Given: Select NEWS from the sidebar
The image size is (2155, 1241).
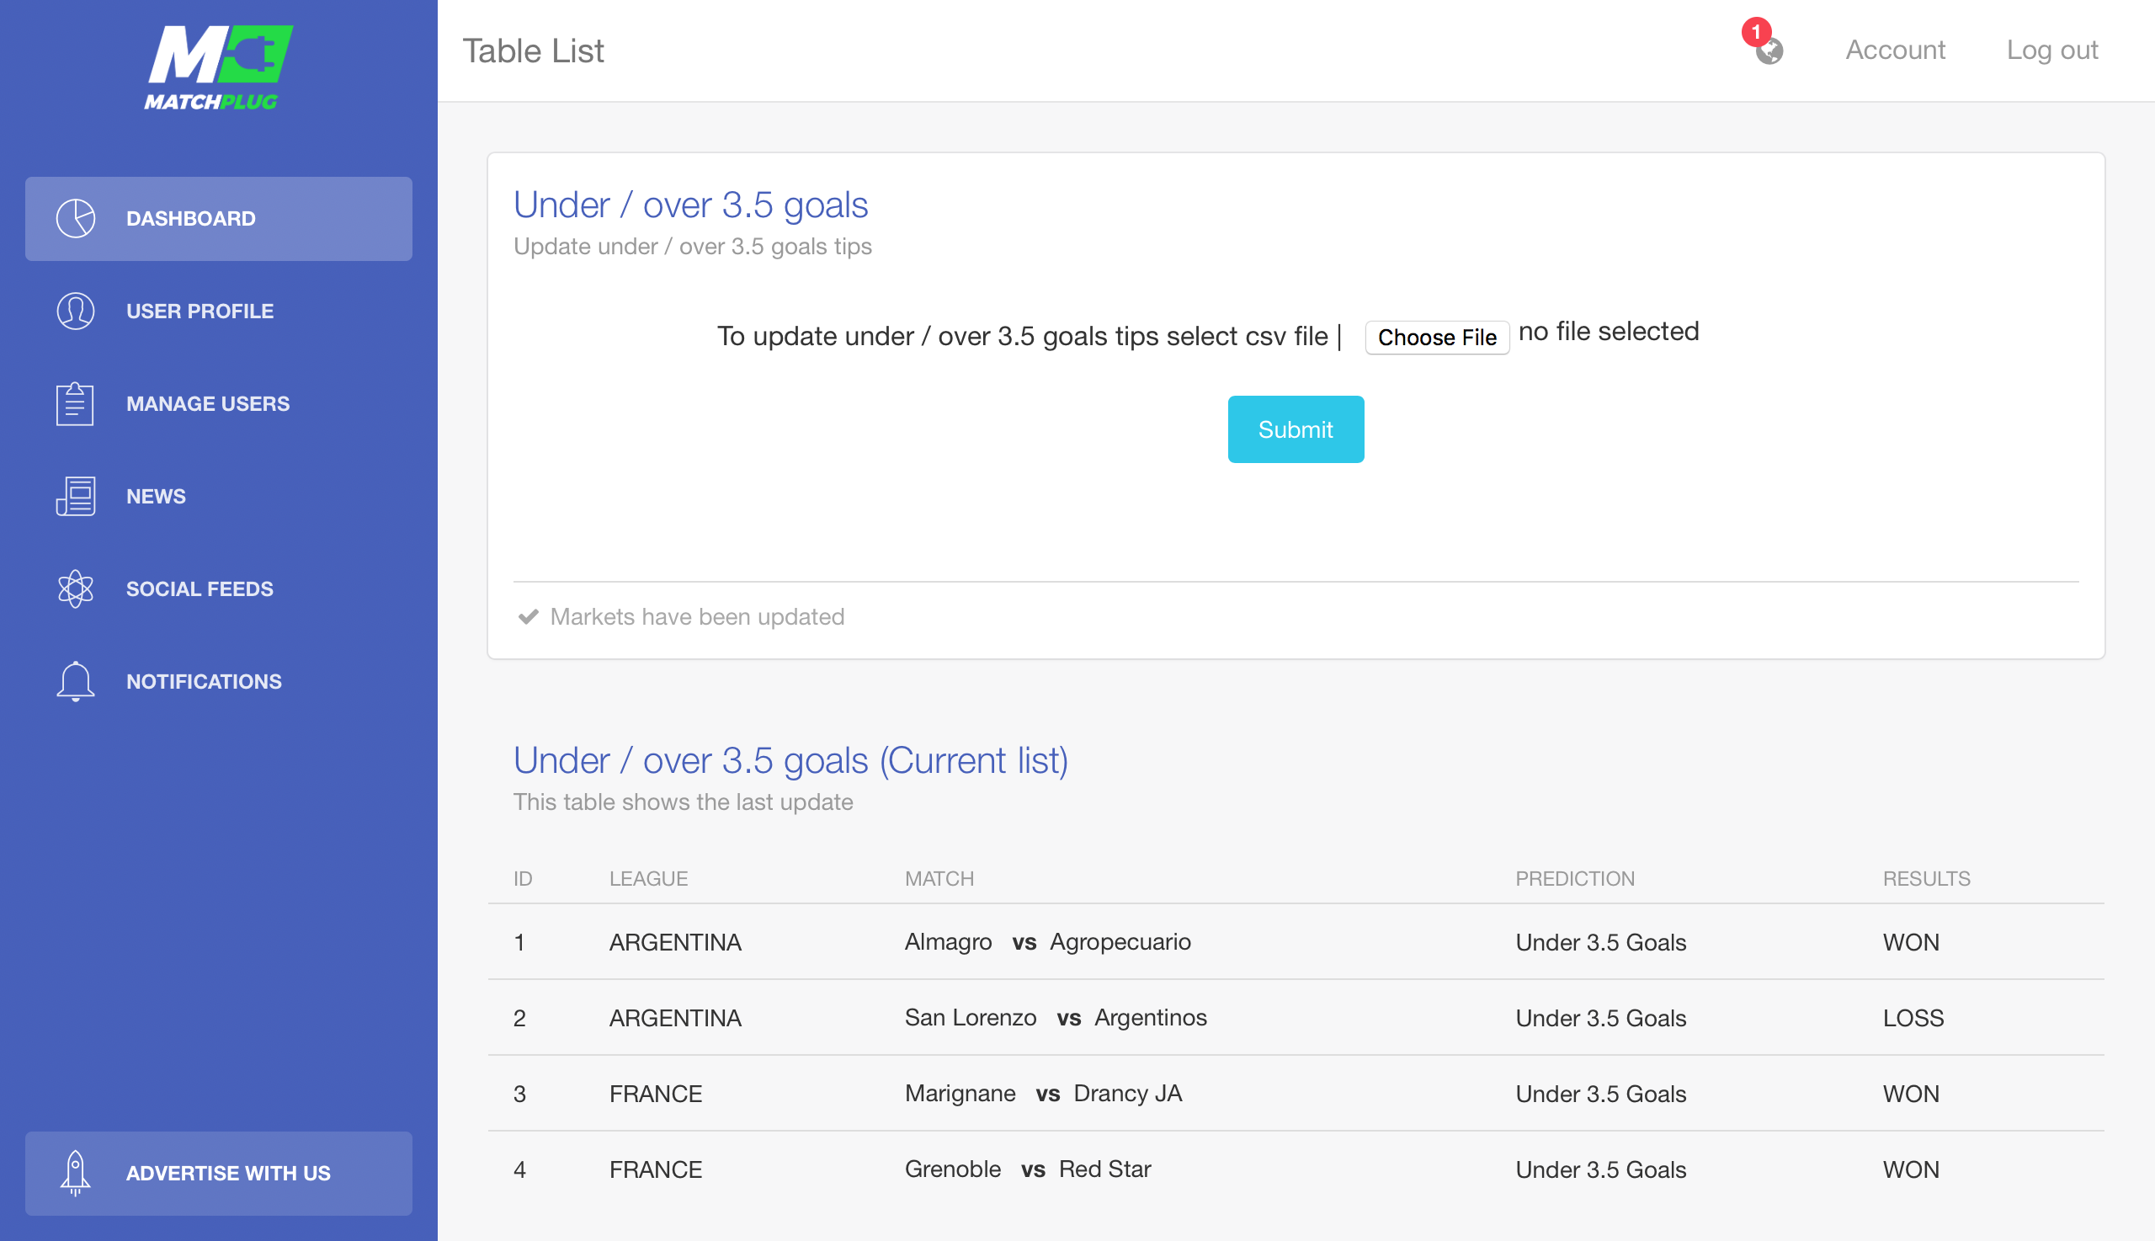Looking at the screenshot, I should click(x=218, y=496).
